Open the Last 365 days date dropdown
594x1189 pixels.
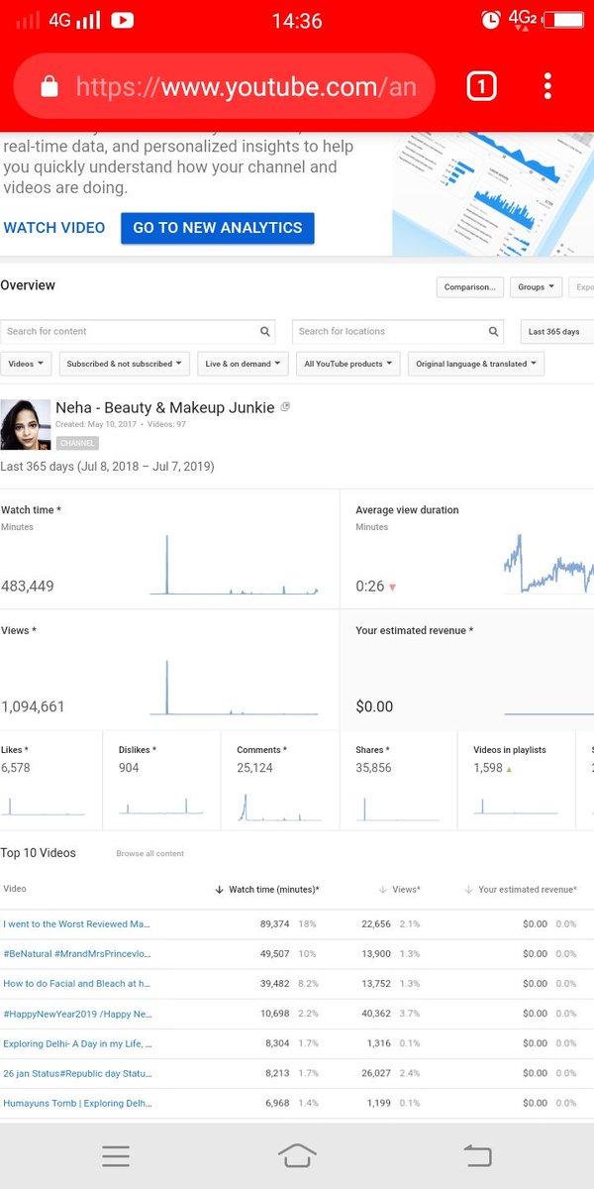(556, 332)
